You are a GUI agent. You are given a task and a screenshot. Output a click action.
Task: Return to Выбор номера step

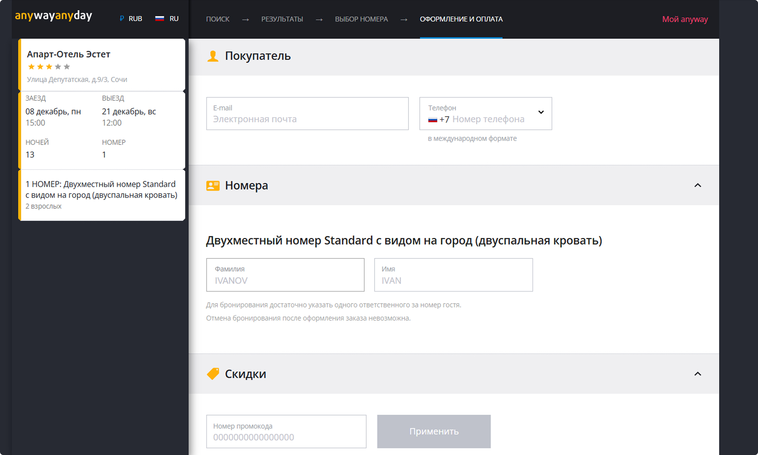[361, 19]
